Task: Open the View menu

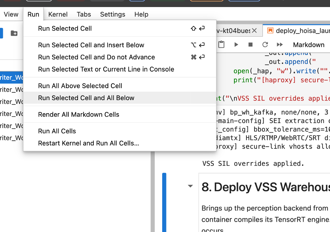Action: (11, 14)
